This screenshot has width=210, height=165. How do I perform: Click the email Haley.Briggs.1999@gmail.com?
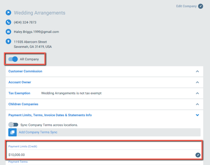click(36, 32)
